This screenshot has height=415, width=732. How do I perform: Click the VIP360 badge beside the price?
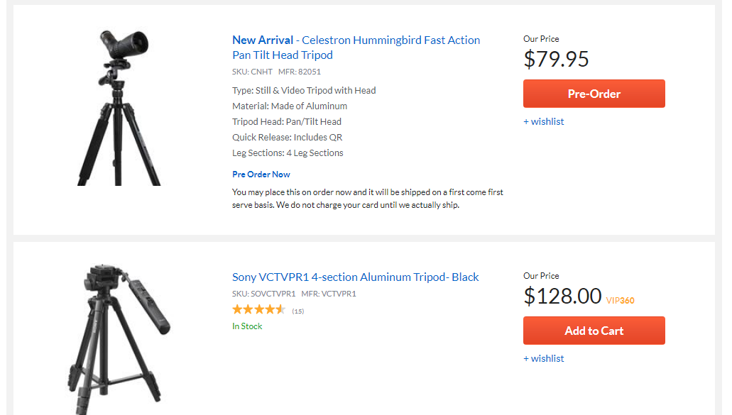click(x=621, y=300)
